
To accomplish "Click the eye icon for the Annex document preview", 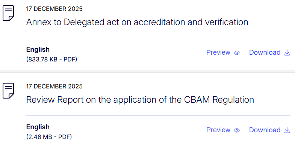I will (237, 53).
